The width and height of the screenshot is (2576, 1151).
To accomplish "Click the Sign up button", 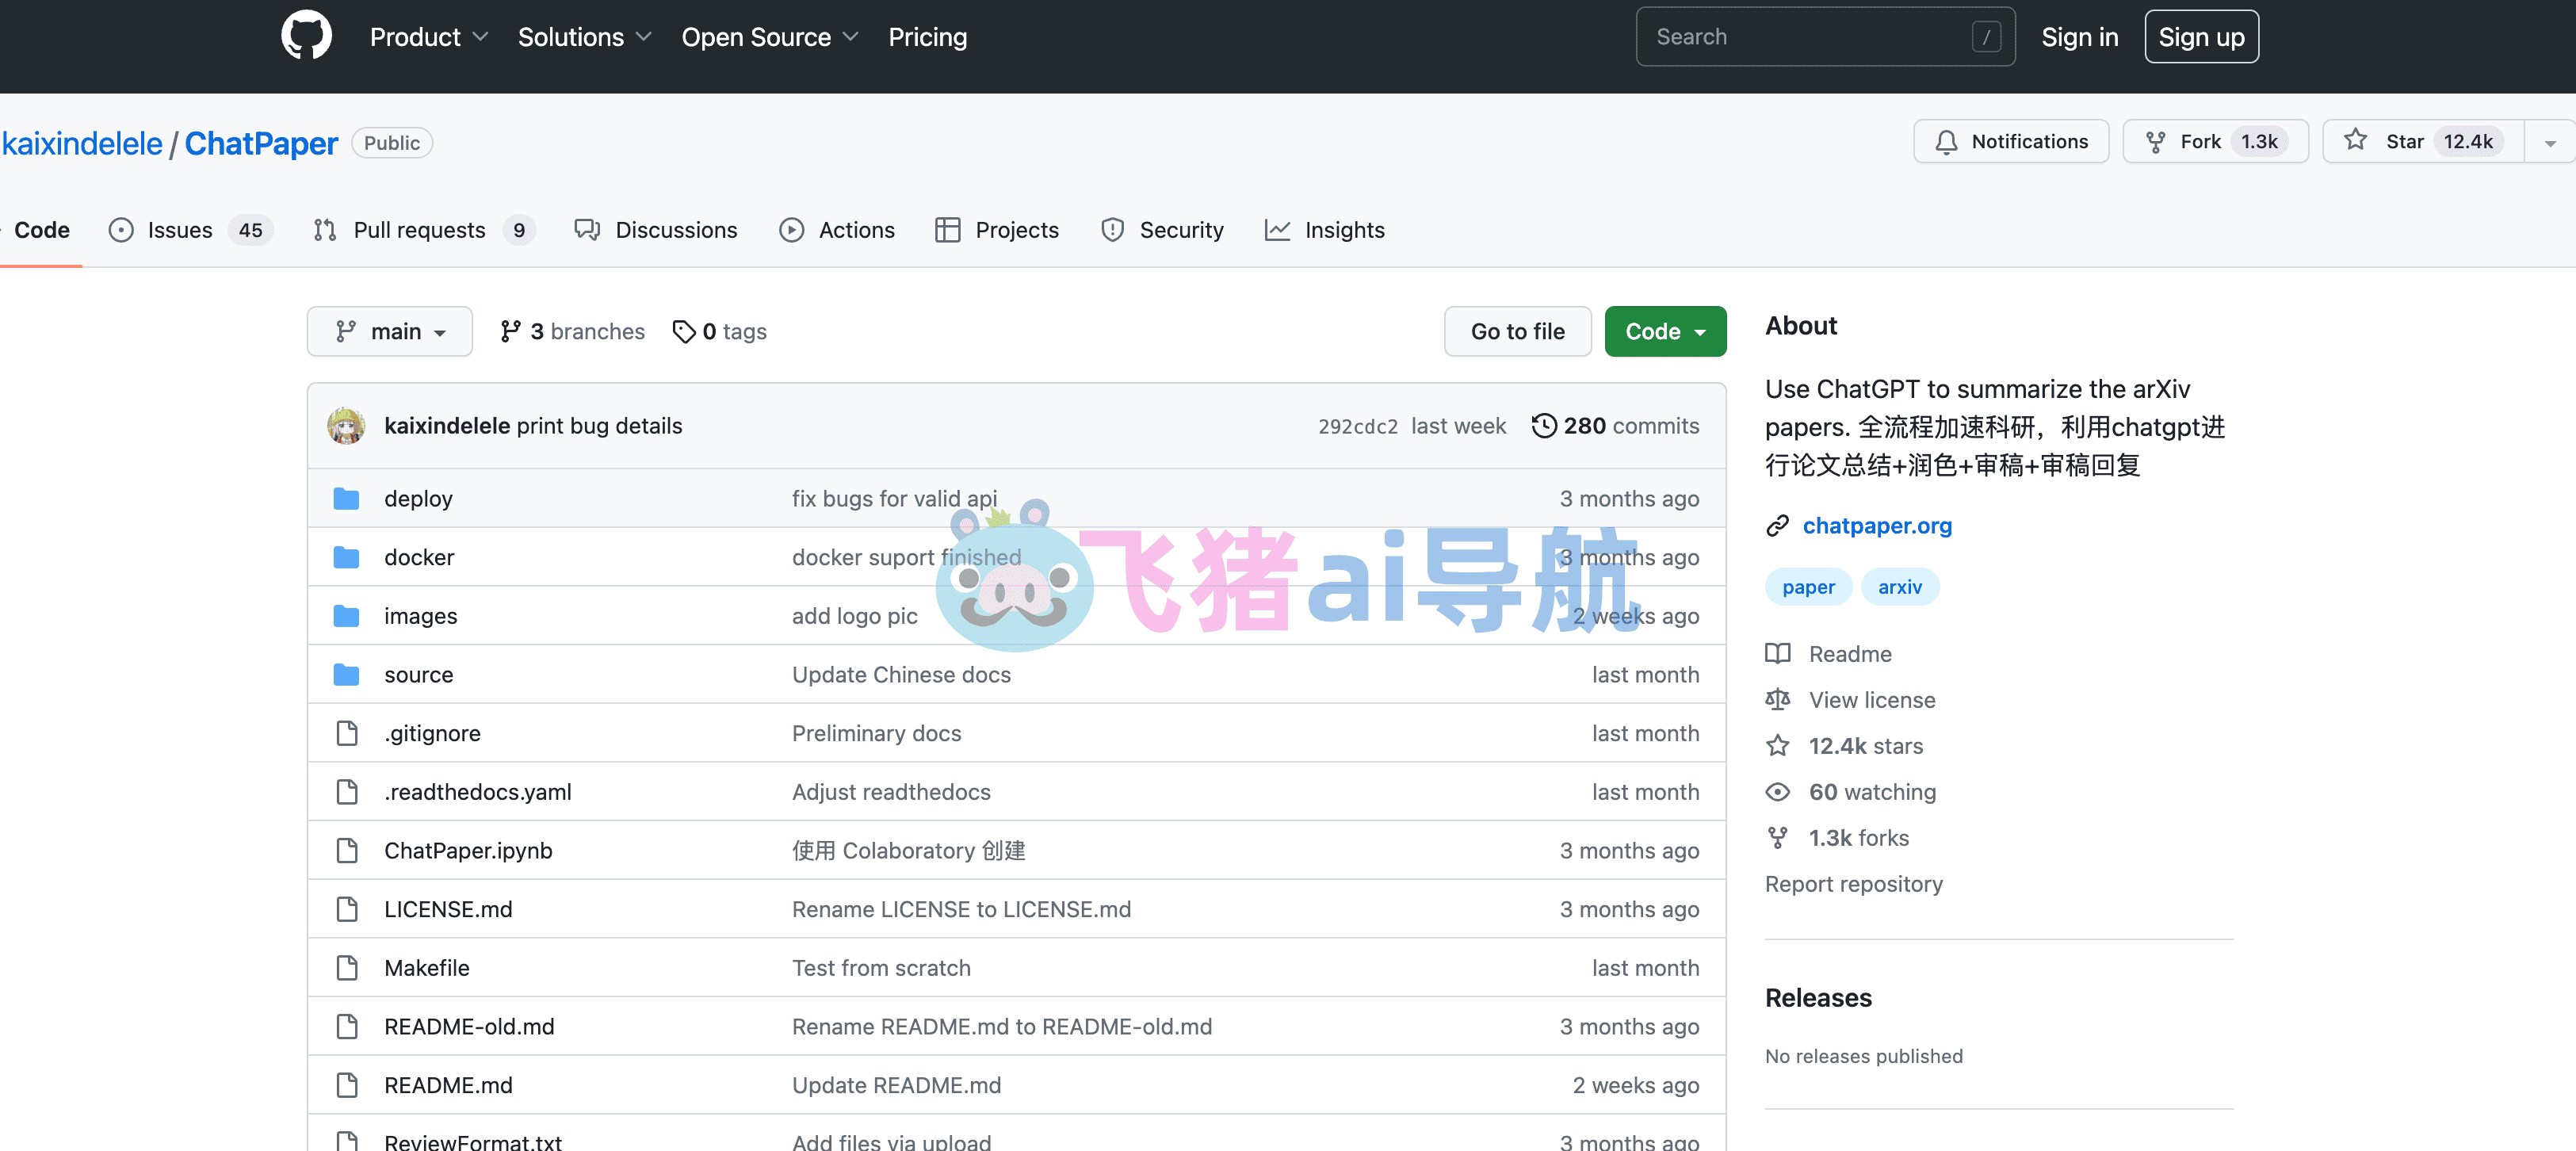I will tap(2201, 37).
